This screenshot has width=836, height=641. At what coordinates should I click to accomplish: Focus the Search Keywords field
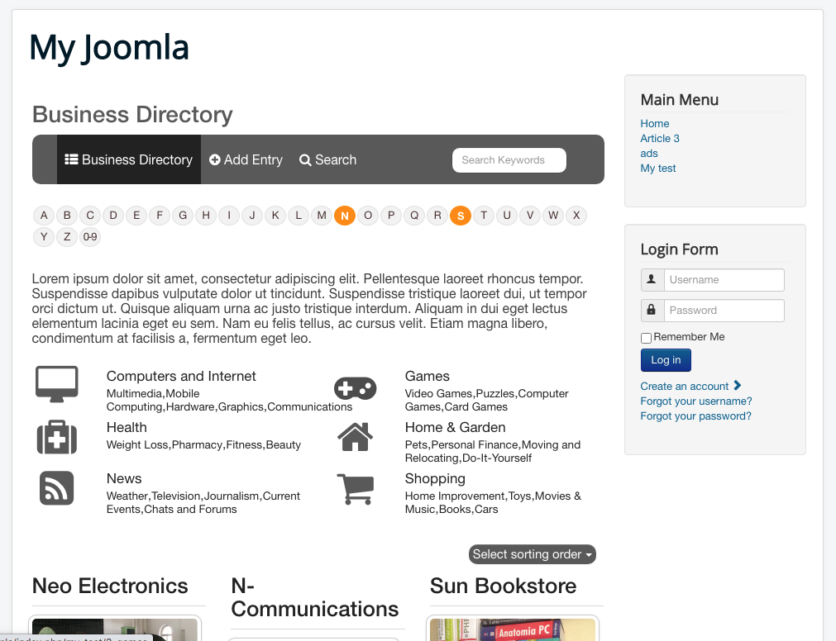click(x=509, y=160)
